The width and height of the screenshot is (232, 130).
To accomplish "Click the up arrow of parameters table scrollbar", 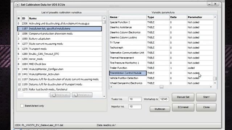I will pos(215,17).
